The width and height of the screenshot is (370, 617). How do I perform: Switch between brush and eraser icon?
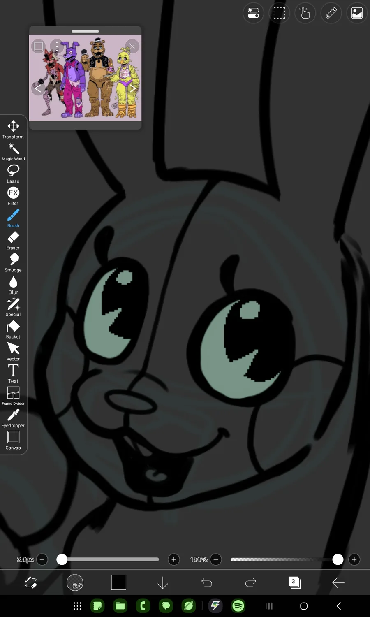31,582
